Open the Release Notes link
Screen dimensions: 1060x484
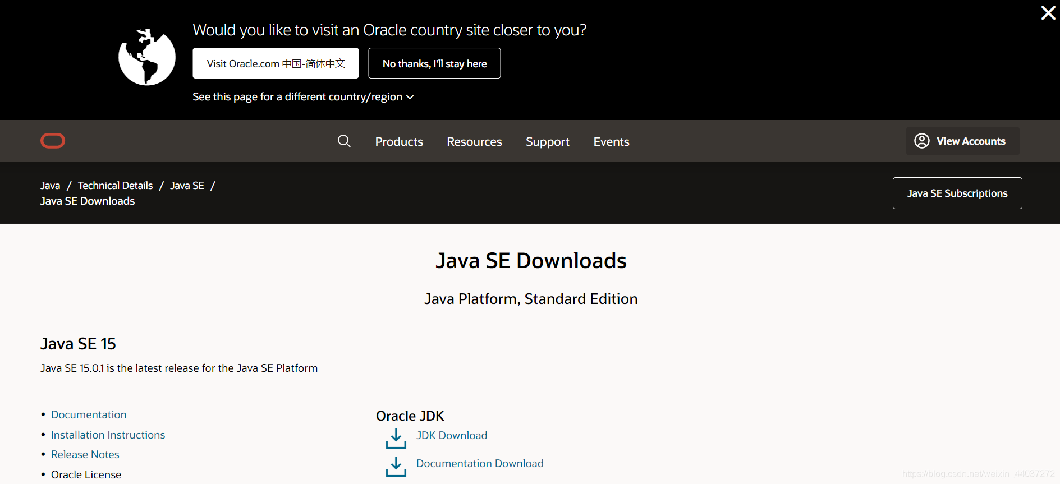(x=85, y=454)
